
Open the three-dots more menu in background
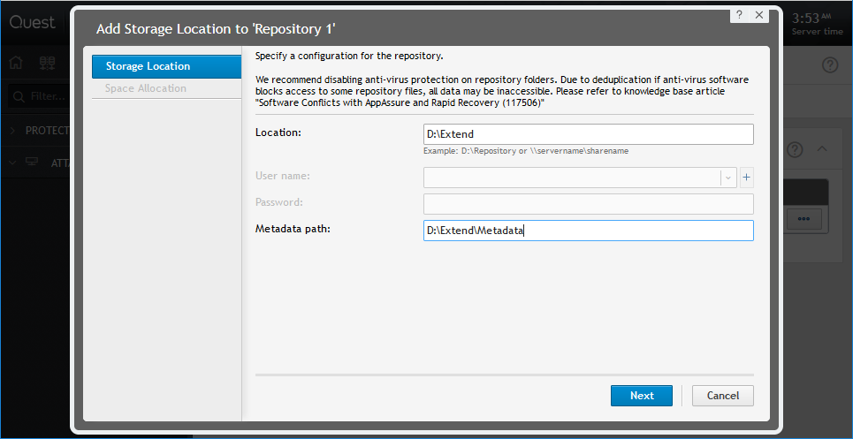pyautogui.click(x=803, y=218)
